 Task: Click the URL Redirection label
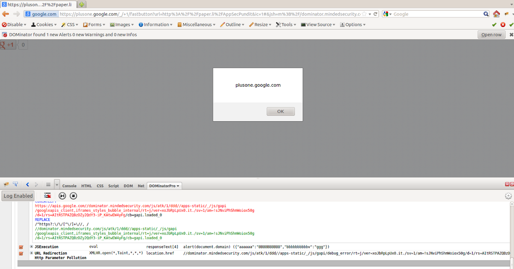(x=51, y=253)
